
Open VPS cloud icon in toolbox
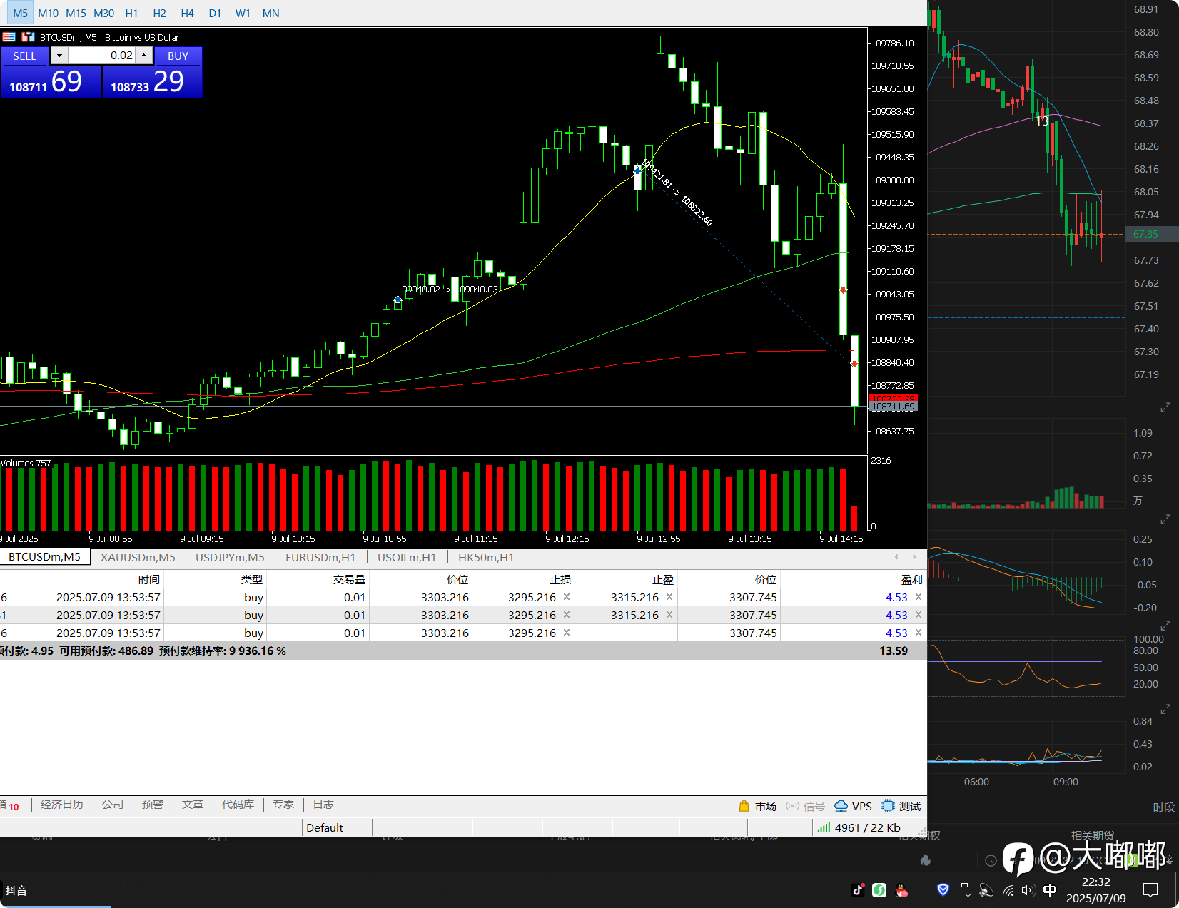pyautogui.click(x=841, y=806)
